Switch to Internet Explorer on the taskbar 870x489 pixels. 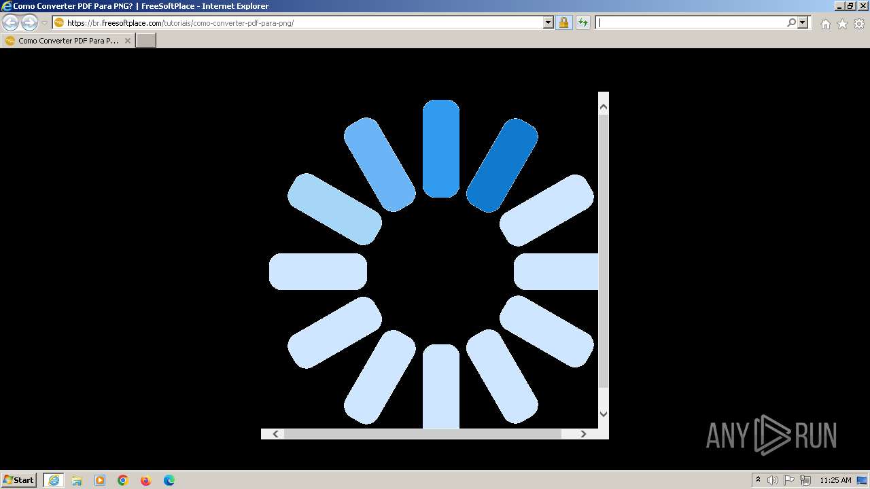[54, 480]
